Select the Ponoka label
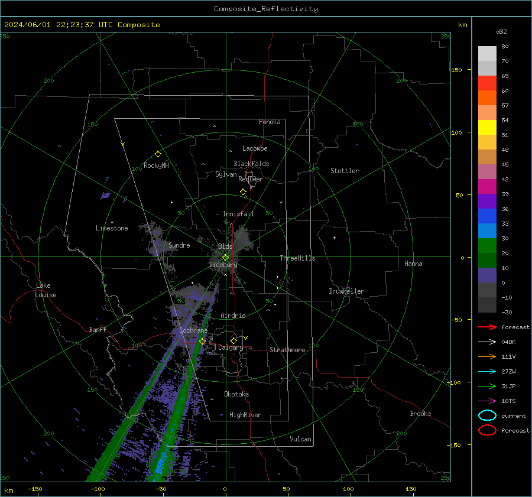The height and width of the screenshot is (497, 532). click(x=270, y=122)
